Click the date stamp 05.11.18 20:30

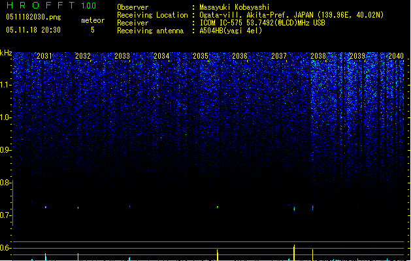click(x=33, y=30)
